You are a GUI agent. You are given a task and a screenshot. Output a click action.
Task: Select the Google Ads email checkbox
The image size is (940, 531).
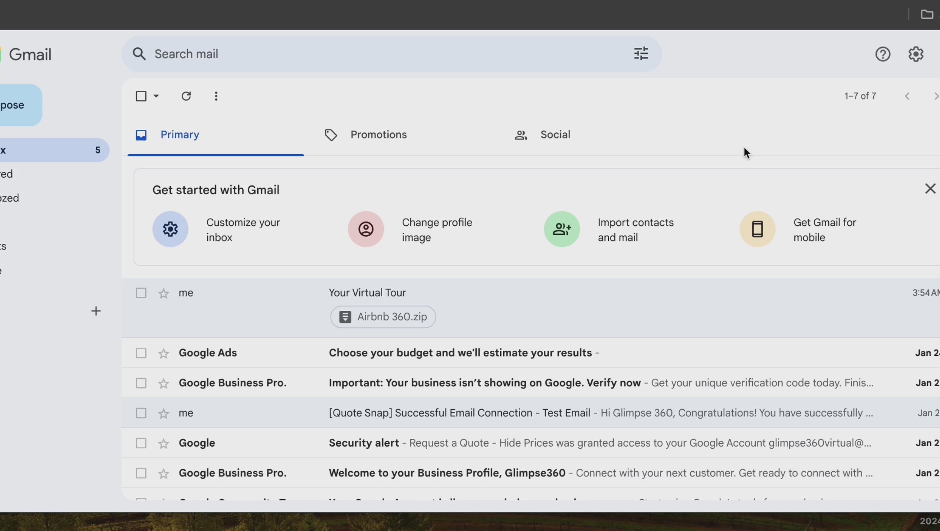(141, 353)
